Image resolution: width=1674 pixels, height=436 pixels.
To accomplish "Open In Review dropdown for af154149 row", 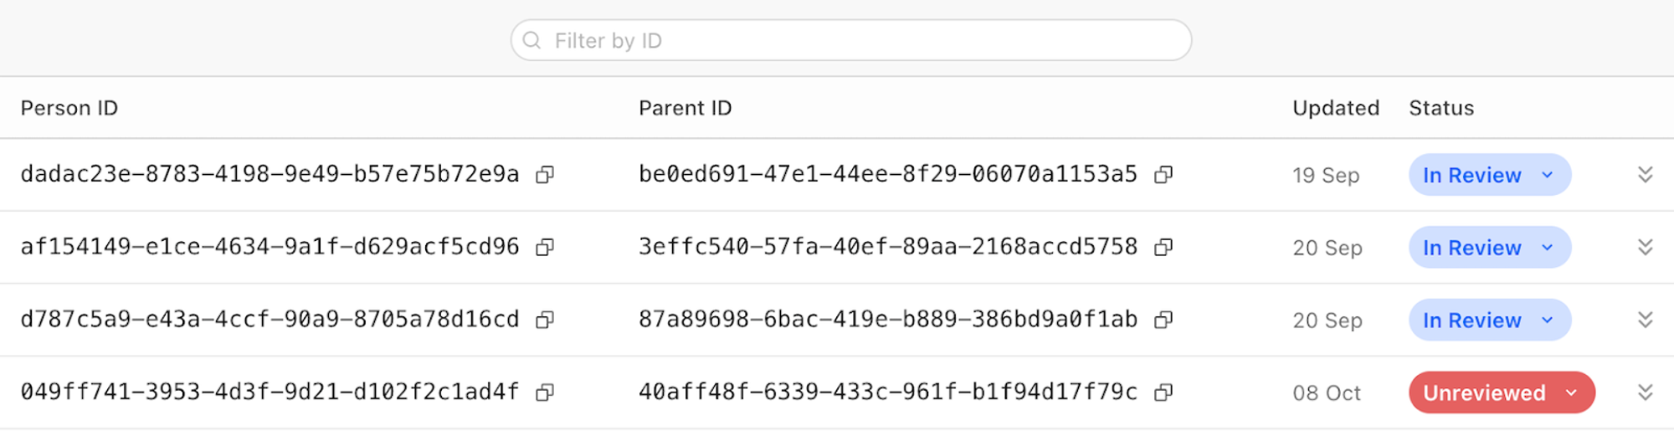I will 1489,248.
